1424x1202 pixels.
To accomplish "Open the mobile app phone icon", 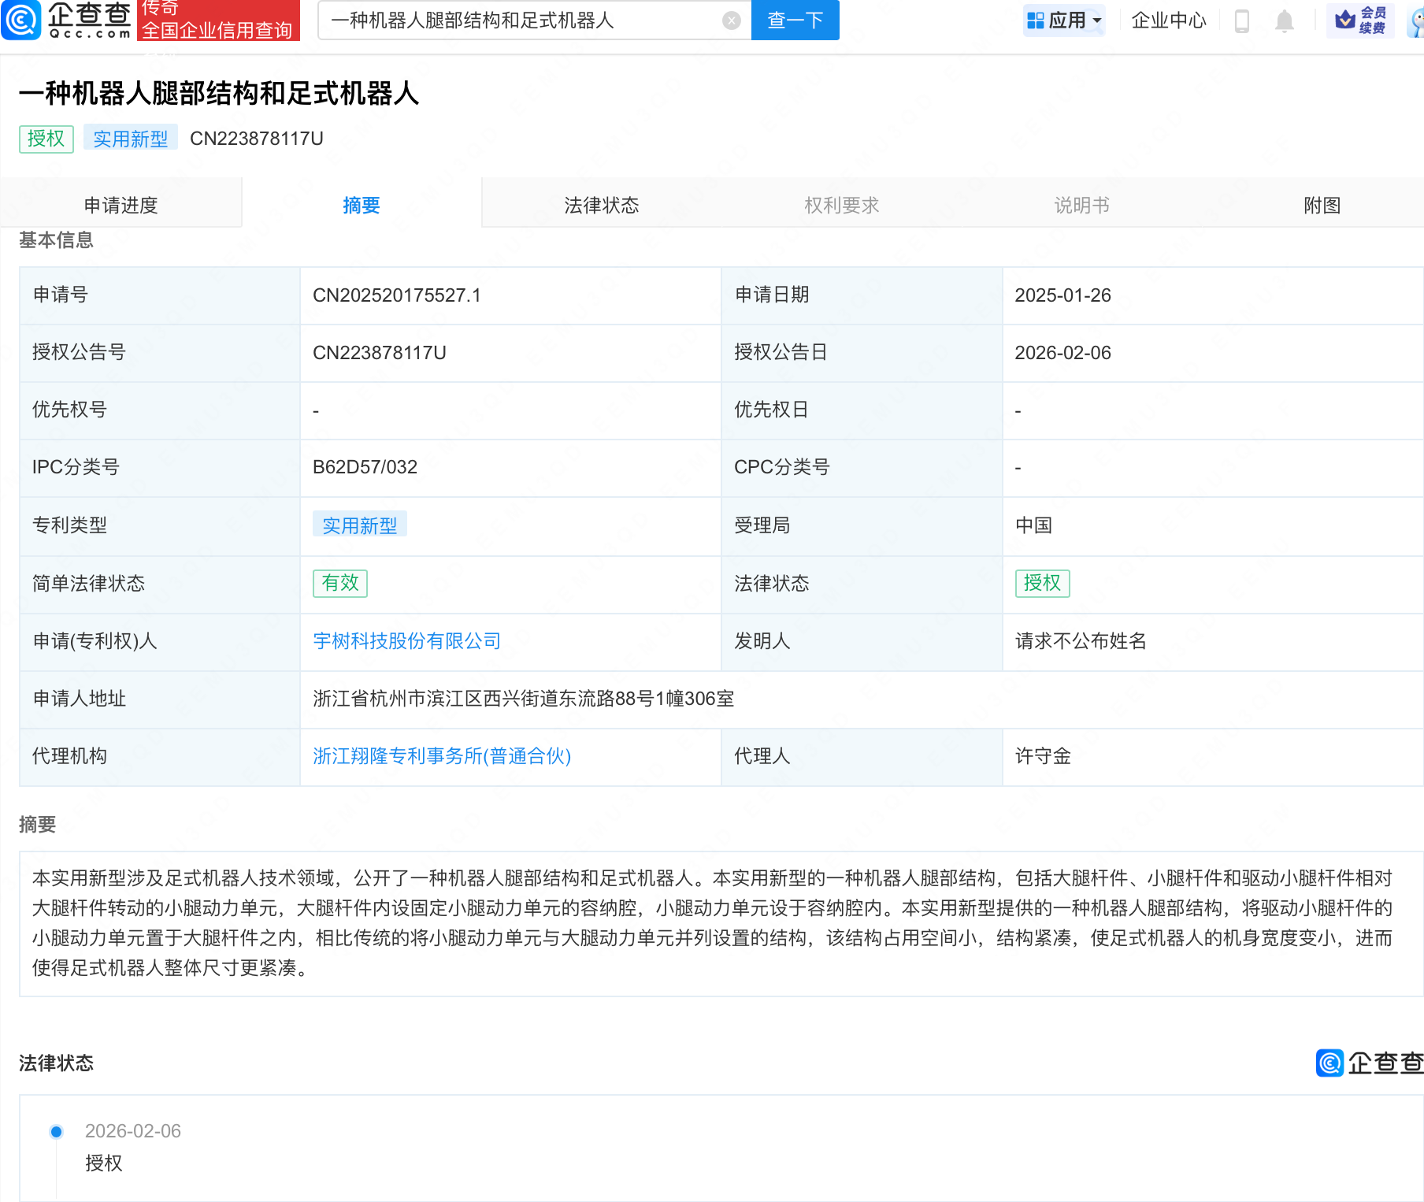I will pos(1242,20).
